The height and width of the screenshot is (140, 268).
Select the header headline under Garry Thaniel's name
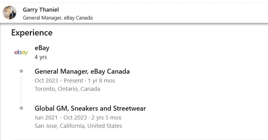[x=58, y=18]
